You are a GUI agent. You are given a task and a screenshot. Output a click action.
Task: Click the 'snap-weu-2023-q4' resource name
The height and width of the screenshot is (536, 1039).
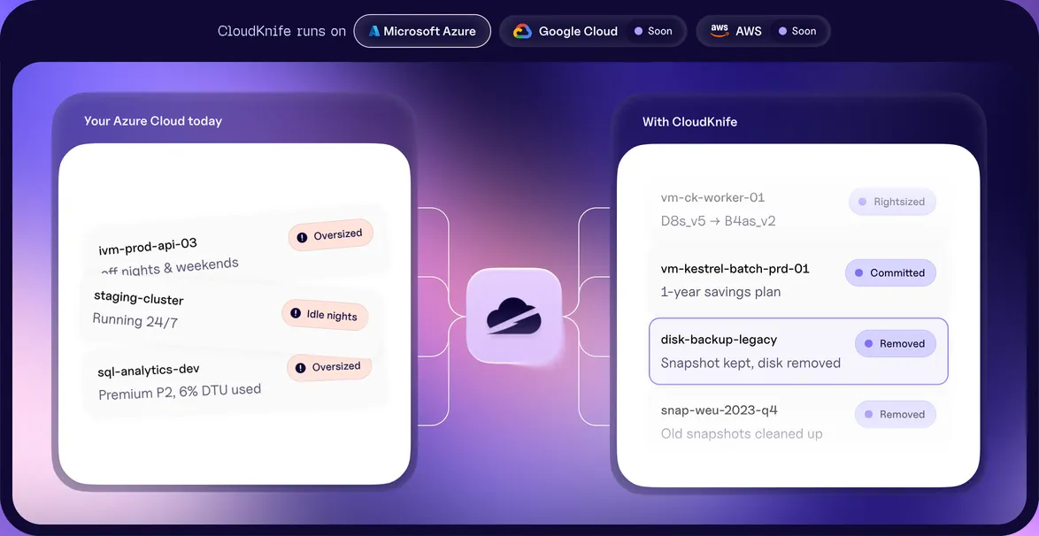point(719,410)
